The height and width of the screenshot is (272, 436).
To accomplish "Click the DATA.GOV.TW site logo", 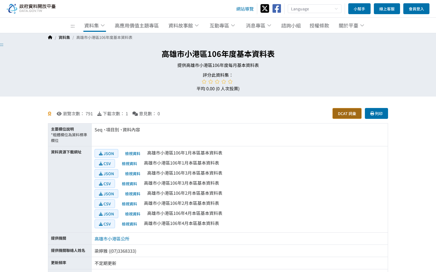I will [x=31, y=8].
